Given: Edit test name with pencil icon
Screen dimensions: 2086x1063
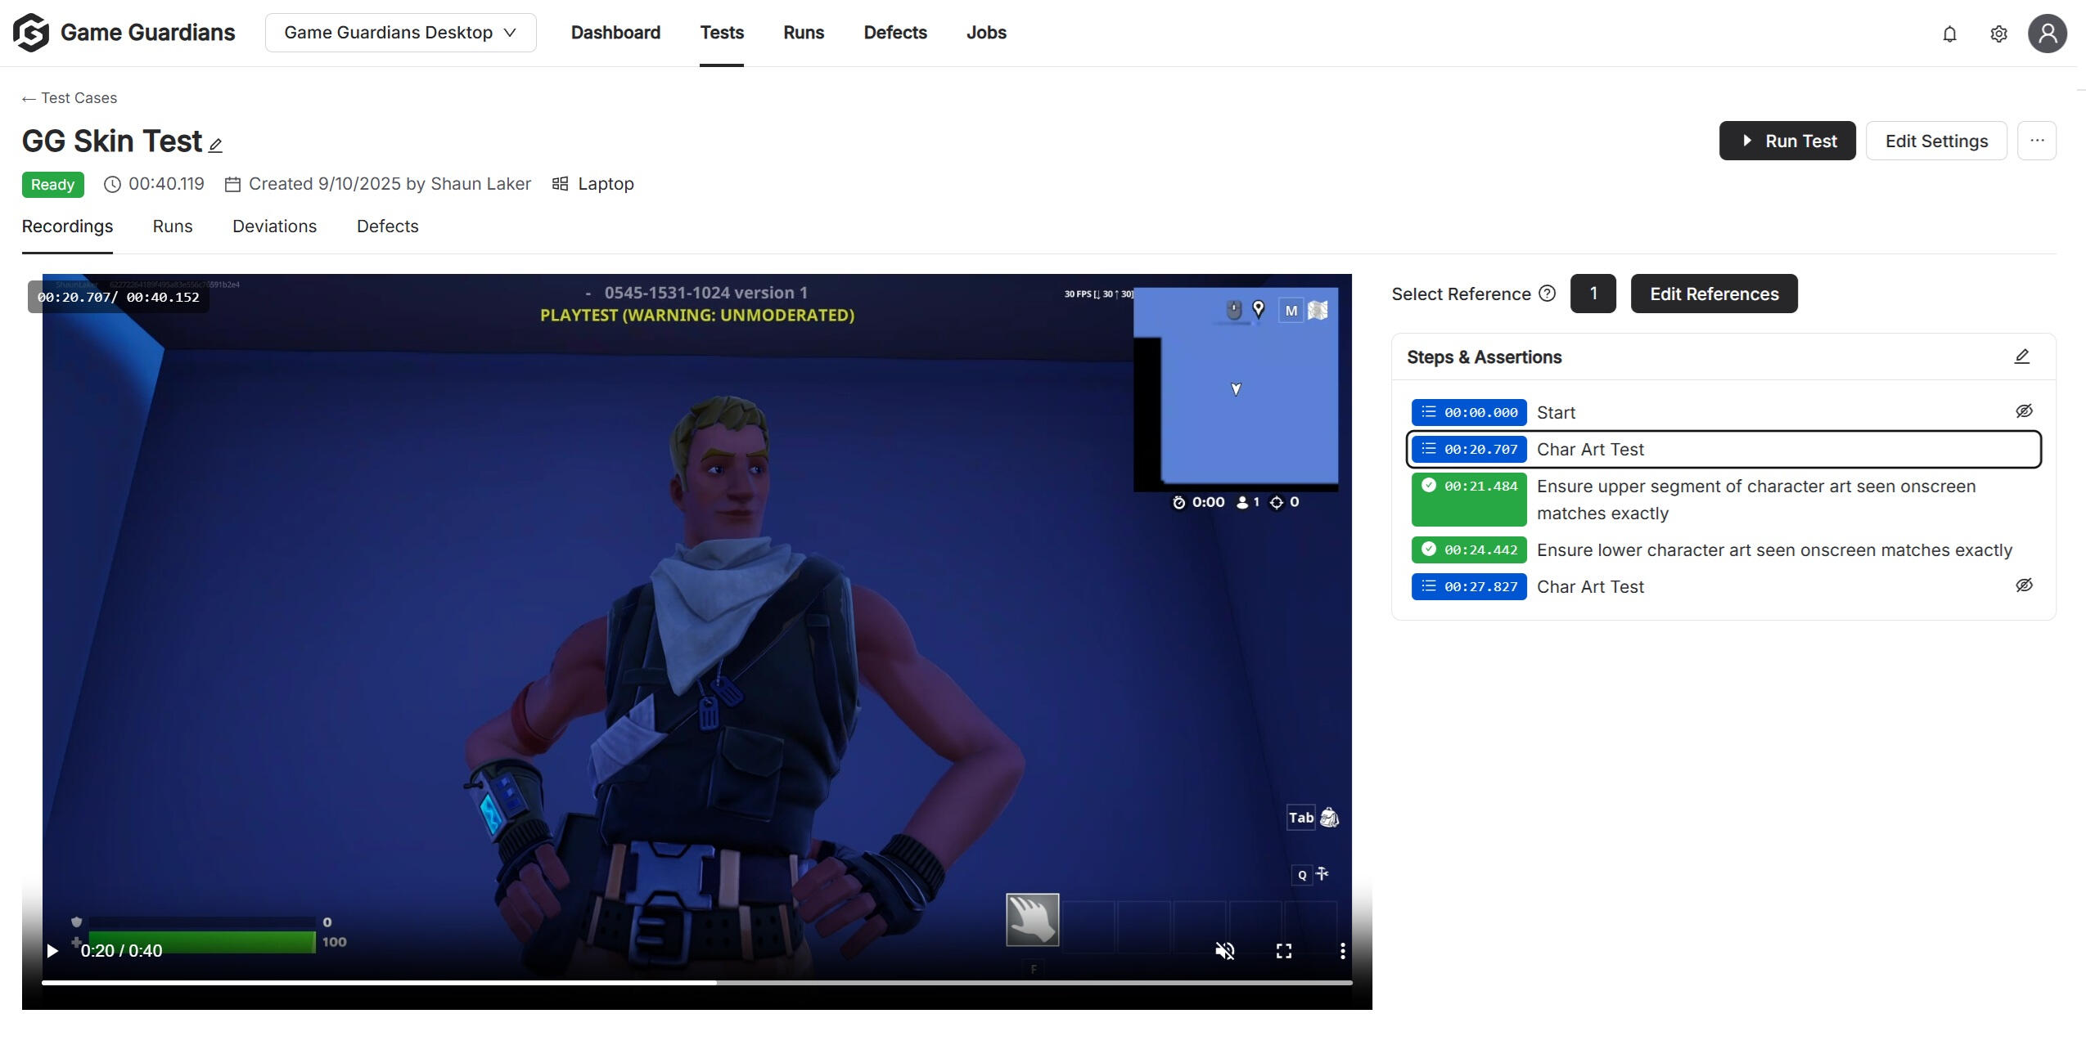Looking at the screenshot, I should (x=215, y=146).
